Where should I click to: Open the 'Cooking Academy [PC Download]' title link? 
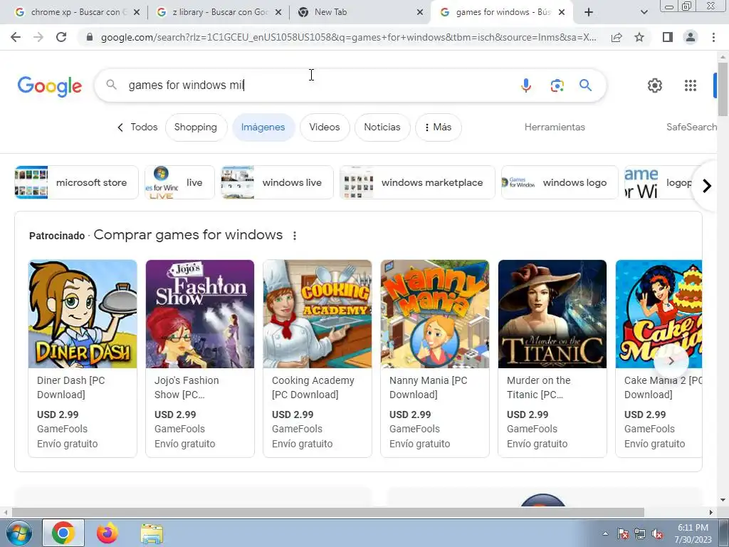pyautogui.click(x=313, y=387)
